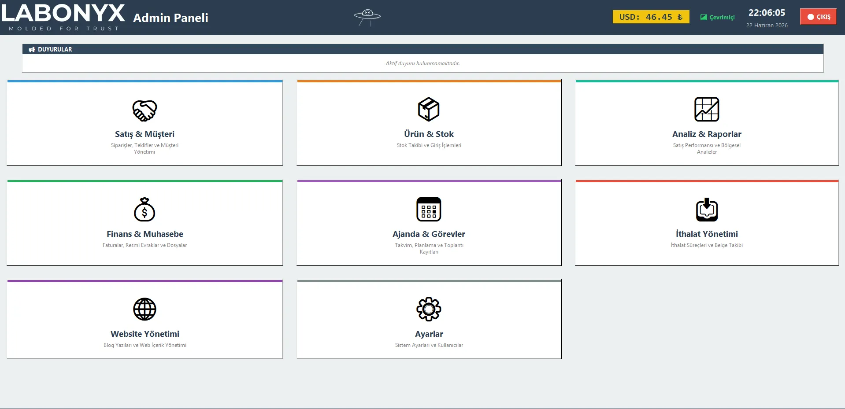Click the '22 Haziran 2026' date

tap(767, 26)
